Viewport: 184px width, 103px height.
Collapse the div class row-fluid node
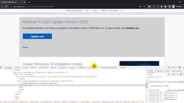[16, 76]
